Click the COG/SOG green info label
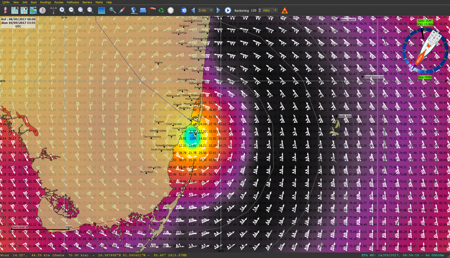450x258 pixels. (425, 23)
